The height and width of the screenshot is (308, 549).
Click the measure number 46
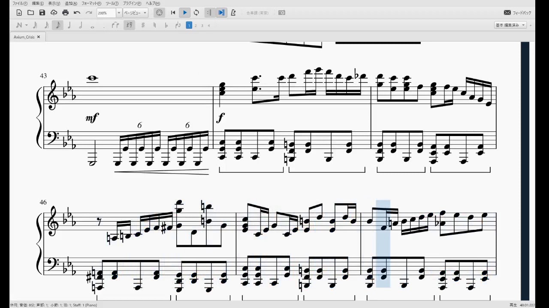pos(43,202)
